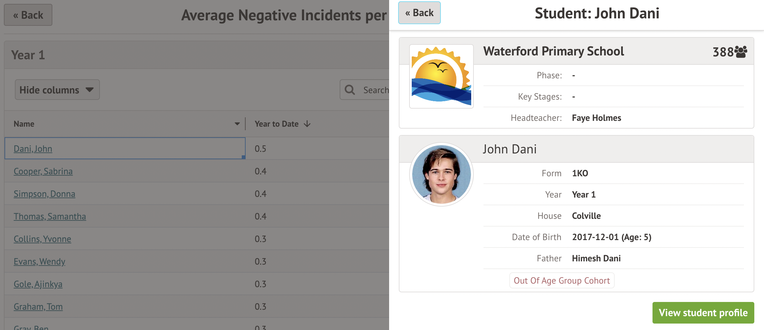Open the Thomas, Samantha student link
This screenshot has height=330, width=764.
click(x=50, y=217)
